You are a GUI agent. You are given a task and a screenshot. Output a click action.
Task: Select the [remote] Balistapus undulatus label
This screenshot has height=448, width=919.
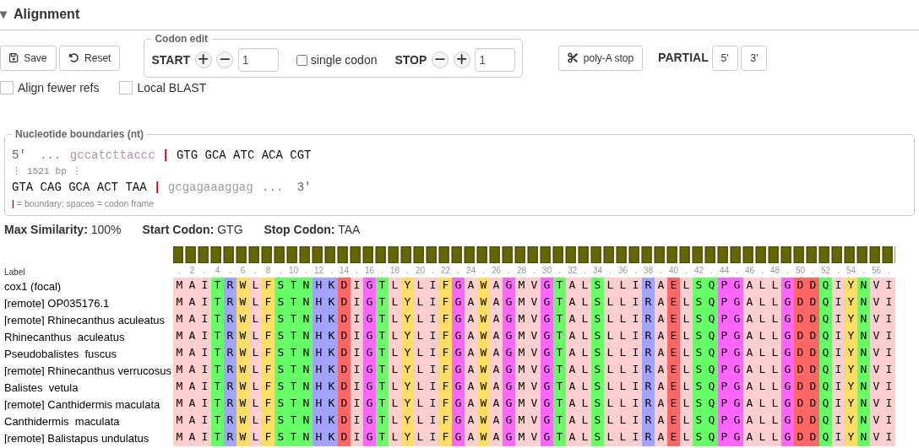tap(76, 439)
